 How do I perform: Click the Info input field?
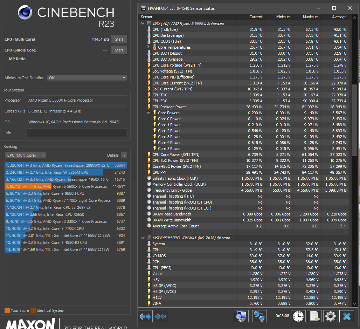[77, 133]
